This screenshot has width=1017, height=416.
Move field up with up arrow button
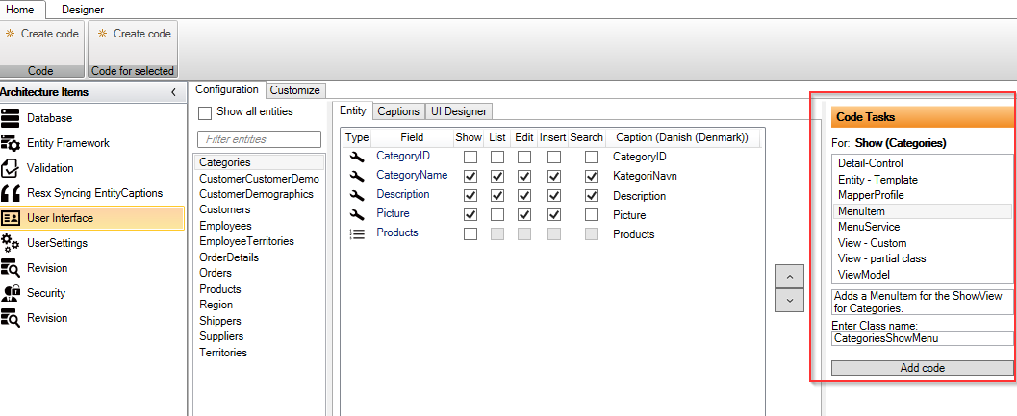pos(789,276)
